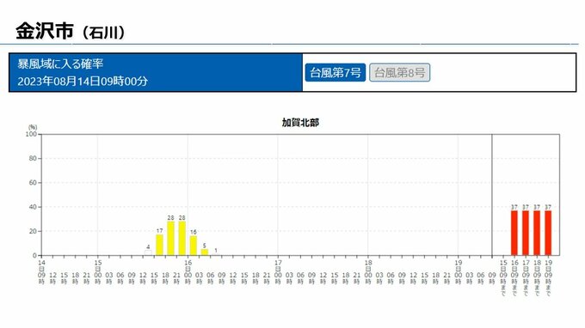Click the second red 37 bar
The width and height of the screenshot is (585, 328).
526,233
